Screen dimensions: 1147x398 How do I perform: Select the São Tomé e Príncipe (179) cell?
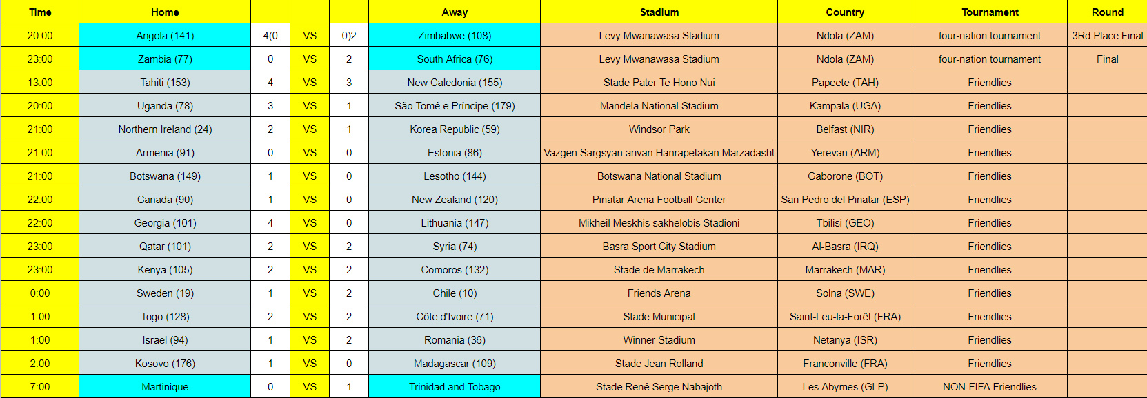[455, 106]
